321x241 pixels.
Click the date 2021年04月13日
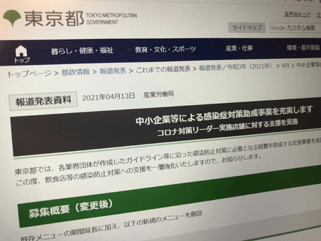pos(108,97)
